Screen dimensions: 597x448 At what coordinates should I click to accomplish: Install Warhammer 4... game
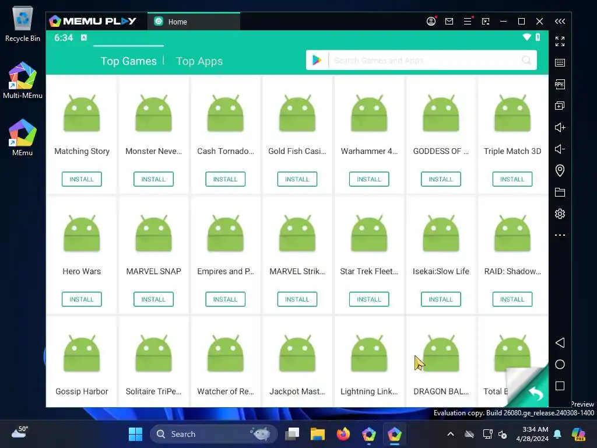[369, 179]
